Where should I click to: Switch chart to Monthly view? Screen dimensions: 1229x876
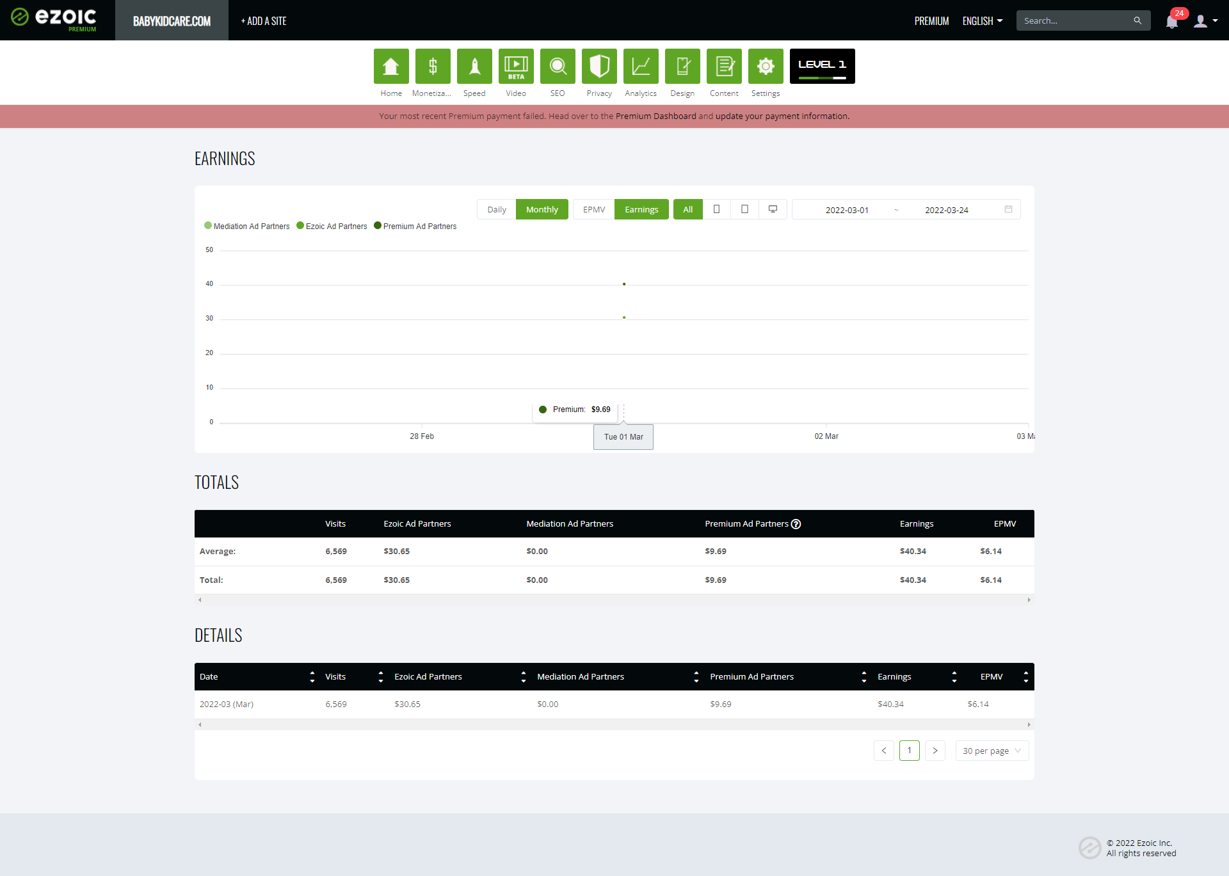point(542,209)
